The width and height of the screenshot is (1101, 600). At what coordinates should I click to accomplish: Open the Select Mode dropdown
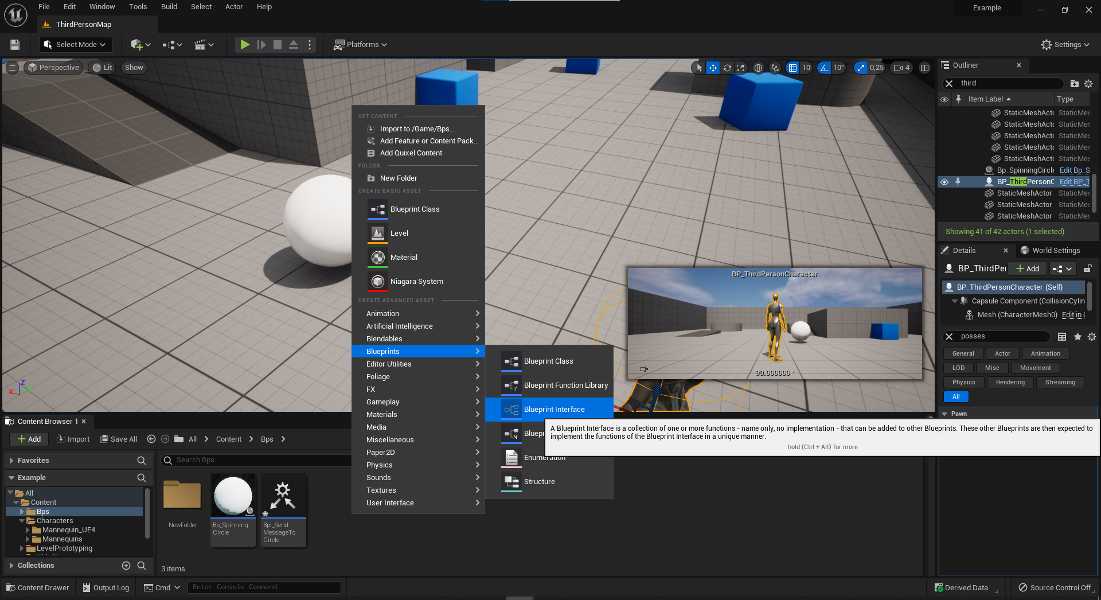click(76, 45)
